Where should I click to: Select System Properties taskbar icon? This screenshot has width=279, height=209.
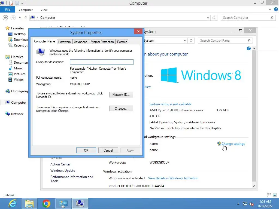tap(80, 204)
